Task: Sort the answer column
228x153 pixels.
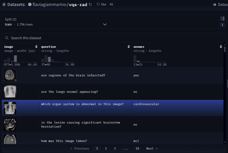Action: click(221, 47)
